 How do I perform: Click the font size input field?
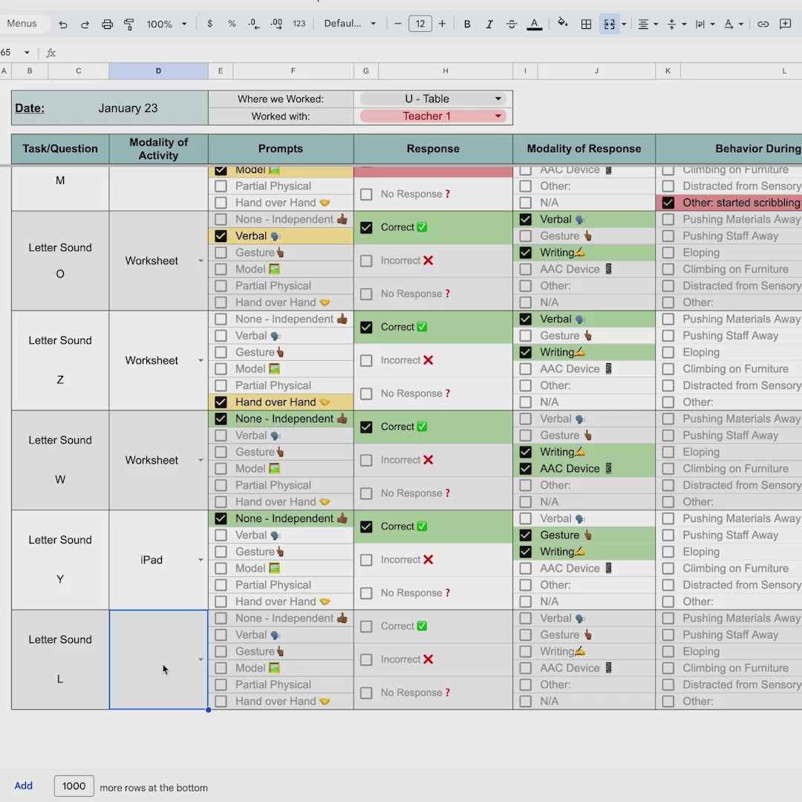click(420, 24)
